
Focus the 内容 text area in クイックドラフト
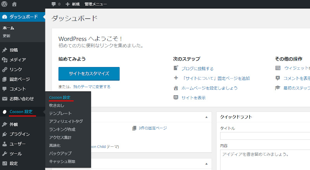coord(265,160)
